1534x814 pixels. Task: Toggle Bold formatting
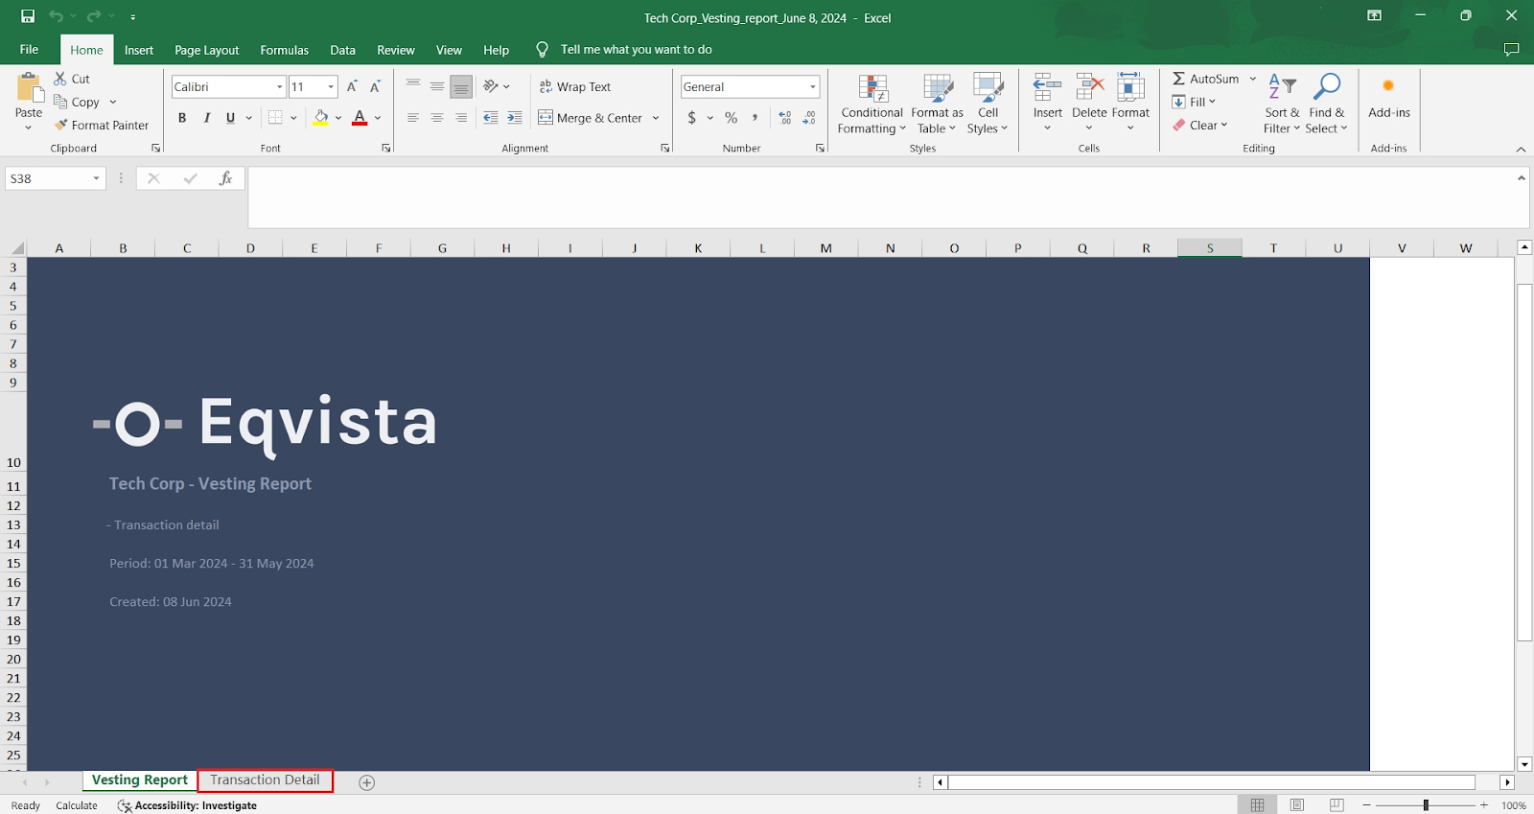[182, 117]
